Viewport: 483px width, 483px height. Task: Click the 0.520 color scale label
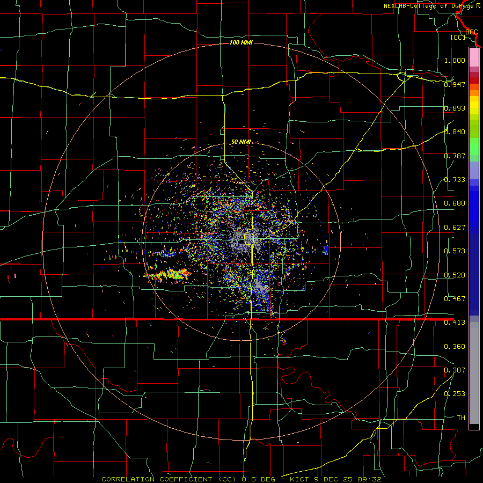point(455,275)
